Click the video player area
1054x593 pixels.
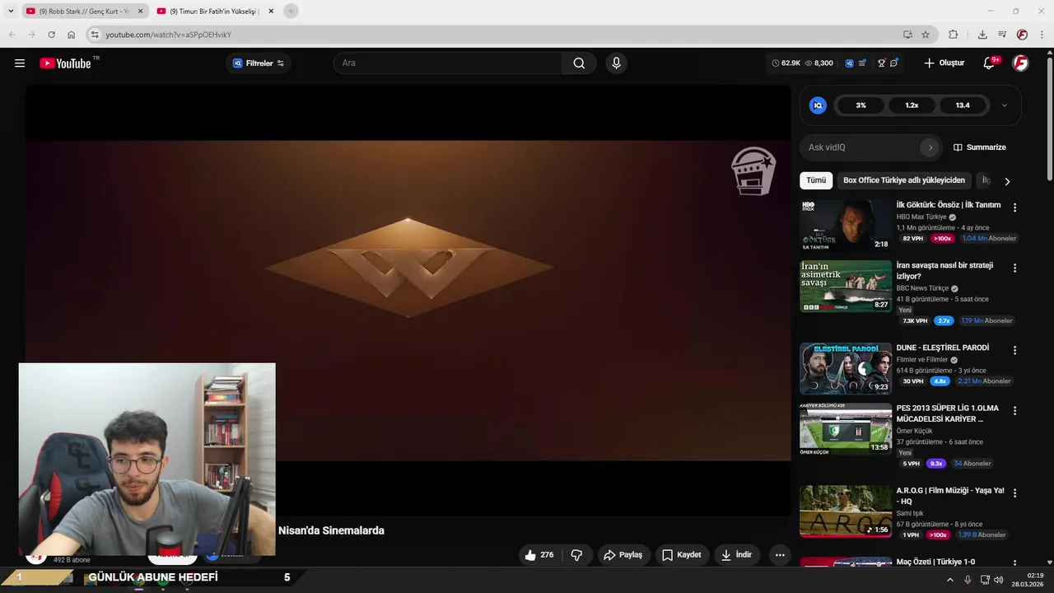(408, 301)
